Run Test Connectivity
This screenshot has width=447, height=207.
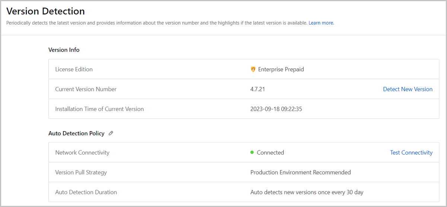(411, 152)
